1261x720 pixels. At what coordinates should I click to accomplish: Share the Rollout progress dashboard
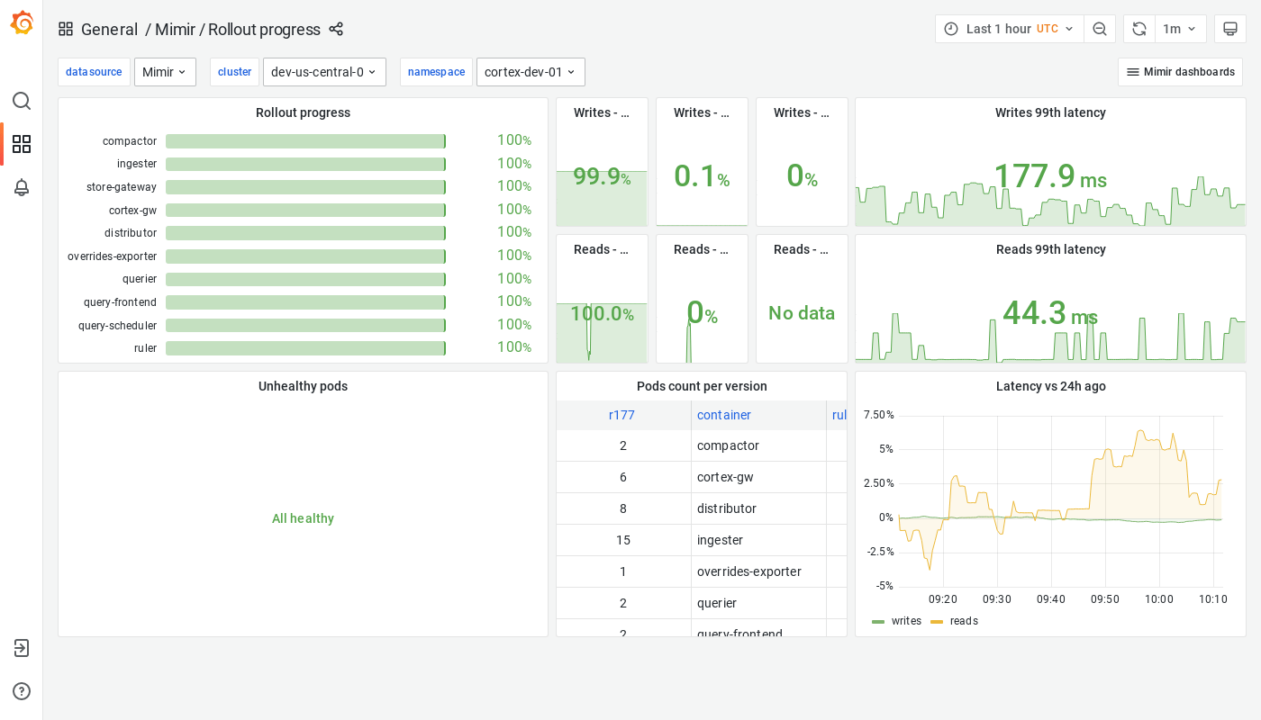tap(335, 29)
